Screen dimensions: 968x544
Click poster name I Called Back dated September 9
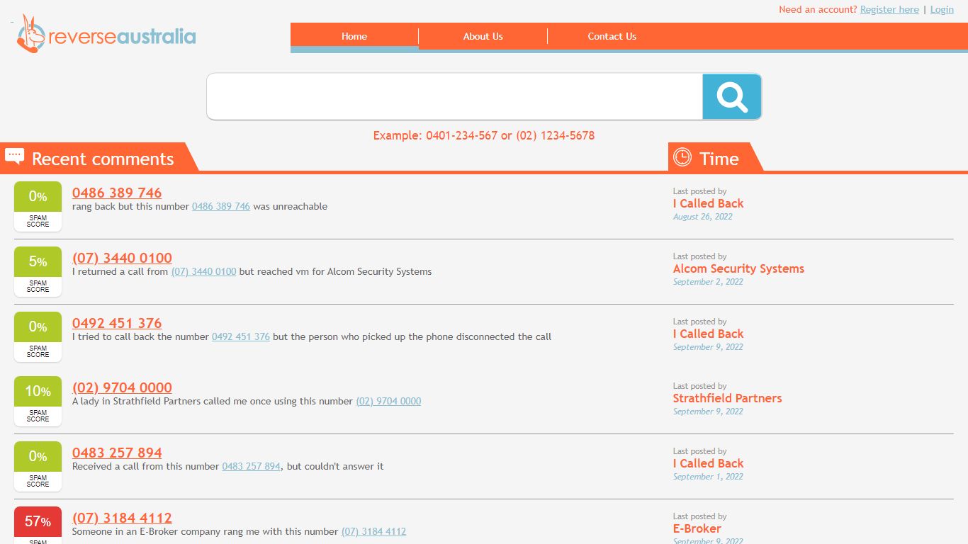[x=708, y=334]
